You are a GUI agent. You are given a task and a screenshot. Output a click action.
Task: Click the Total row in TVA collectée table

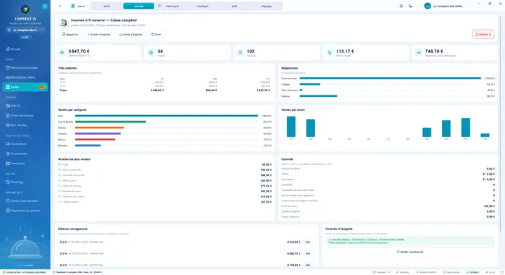pos(165,90)
